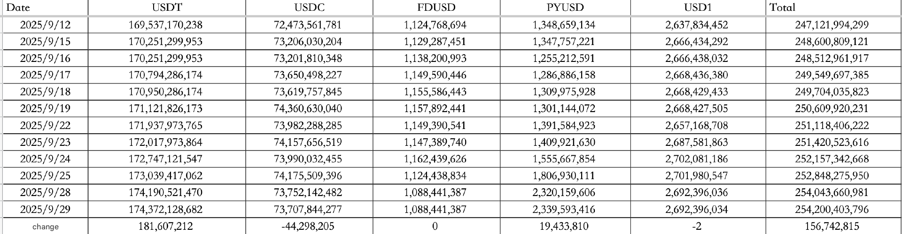
Task: Select USD1 value 2,702,081,186
Action: coord(697,159)
